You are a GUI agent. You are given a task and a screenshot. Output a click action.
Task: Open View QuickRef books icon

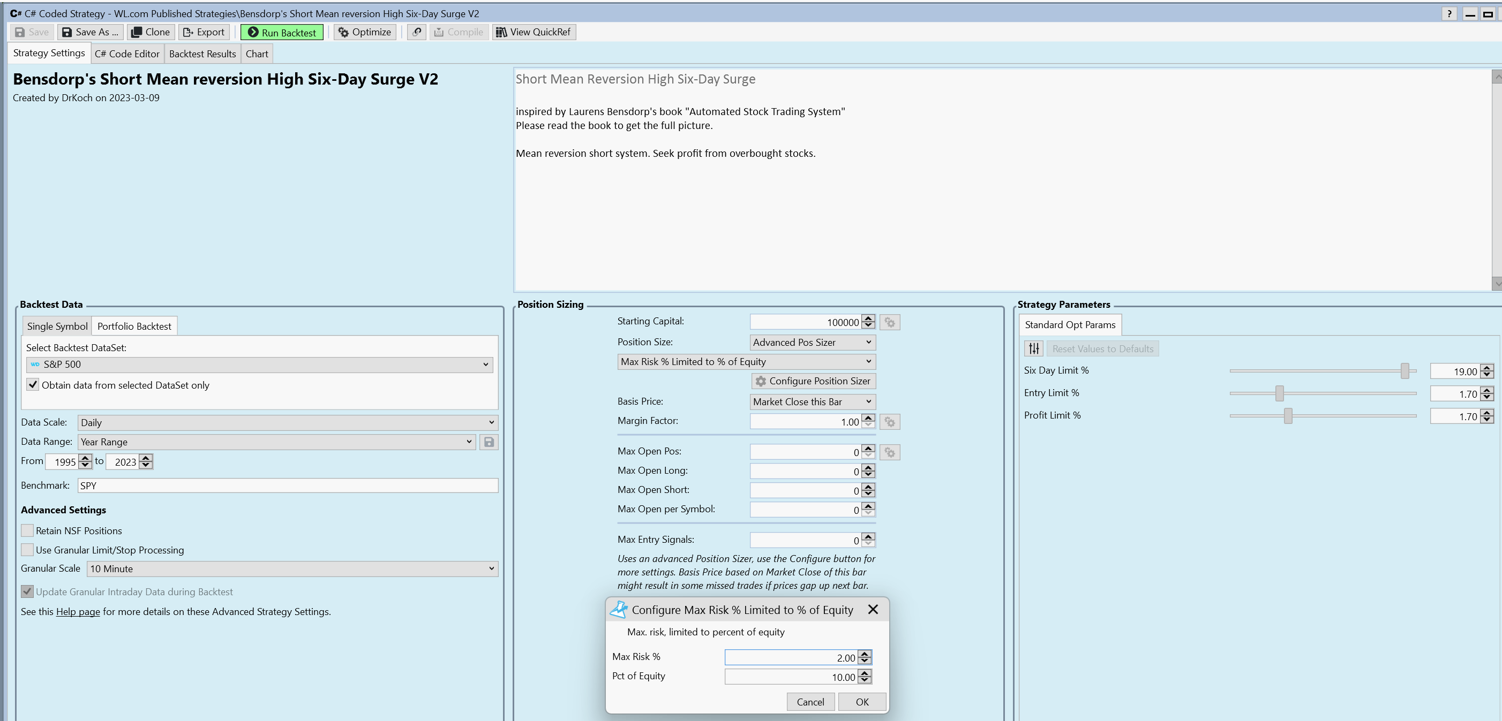coord(501,32)
